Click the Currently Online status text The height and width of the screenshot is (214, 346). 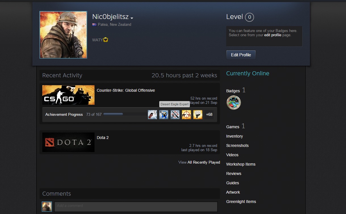coord(248,73)
